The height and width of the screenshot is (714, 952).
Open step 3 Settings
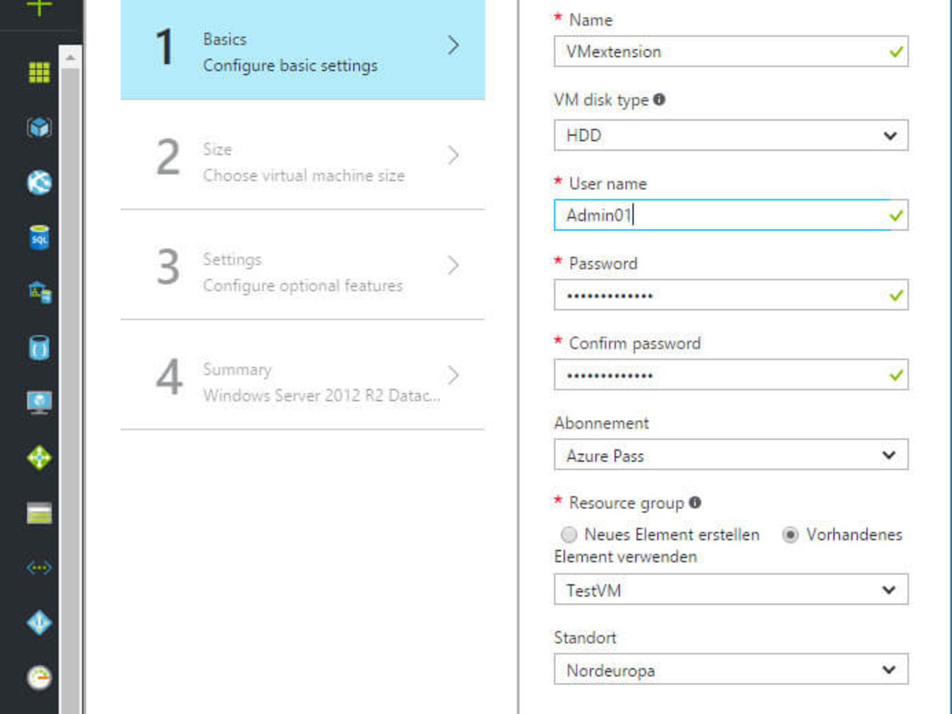302,270
